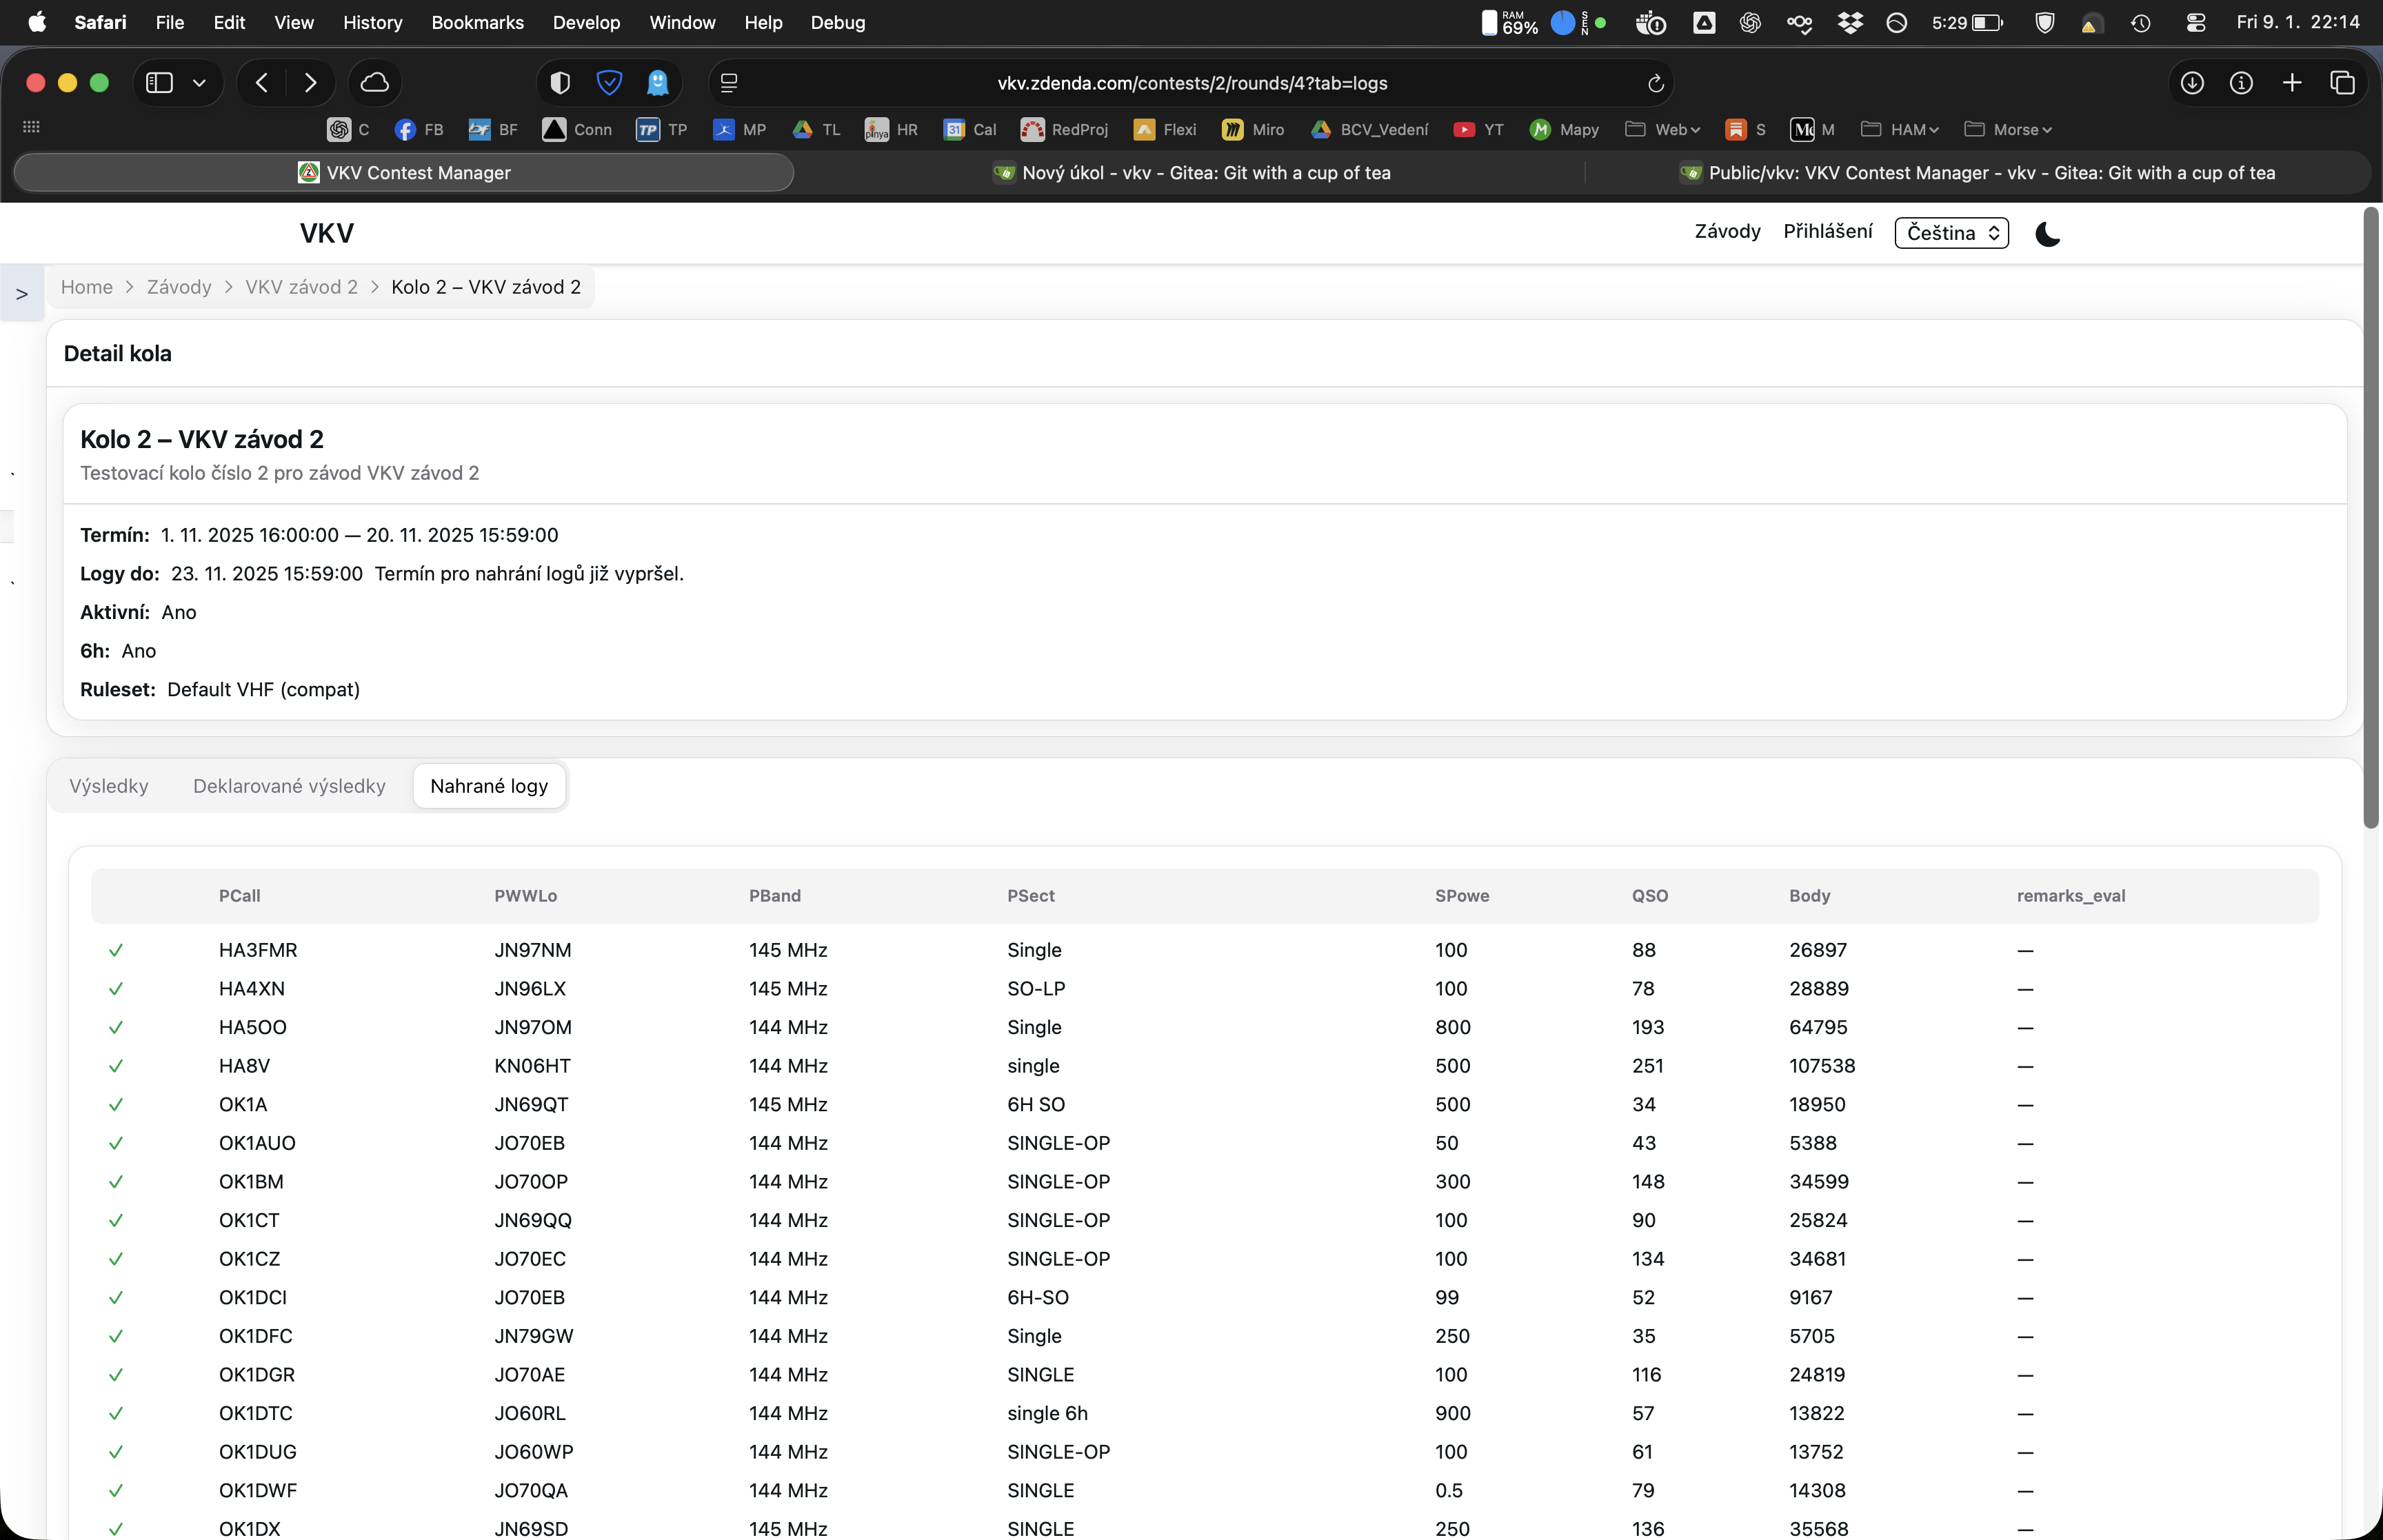Open the Bookmarks menu in the menu bar
Image resolution: width=2383 pixels, height=1540 pixels.
[x=477, y=22]
